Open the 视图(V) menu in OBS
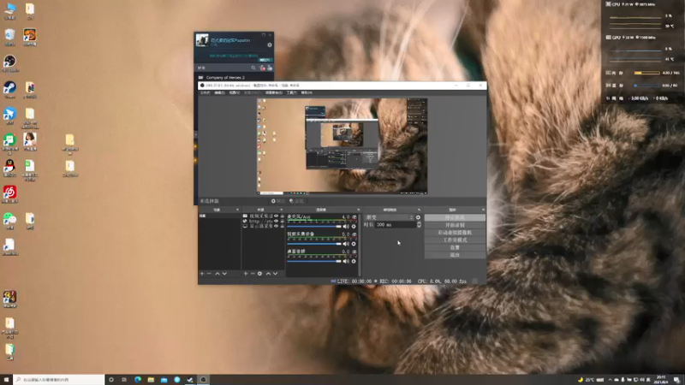Screen dimensions: 685x385 tap(235, 93)
